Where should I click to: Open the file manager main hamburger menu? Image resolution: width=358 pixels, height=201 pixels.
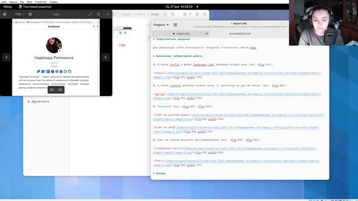(197, 14)
